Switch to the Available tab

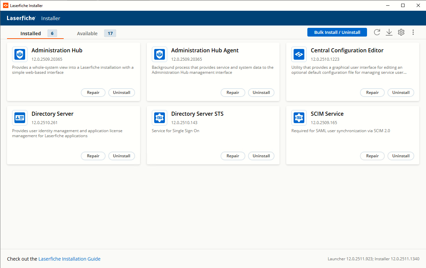pyautogui.click(x=87, y=34)
